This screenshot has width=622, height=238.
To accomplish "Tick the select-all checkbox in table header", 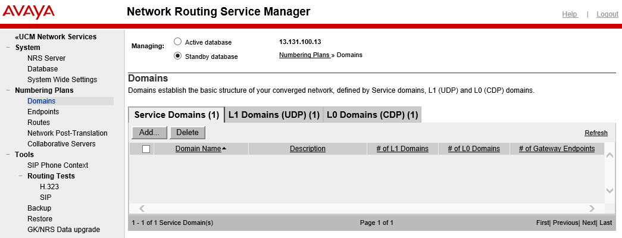I will click(146, 149).
